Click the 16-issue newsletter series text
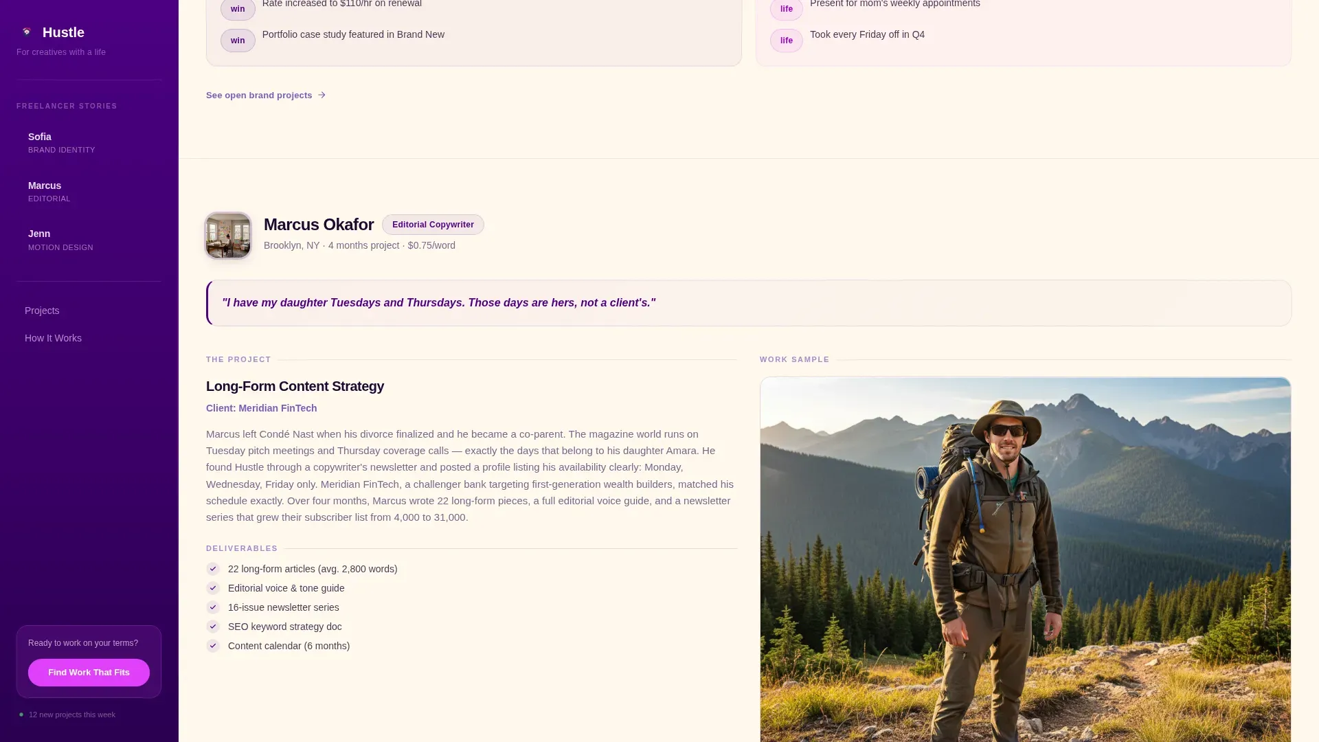The height and width of the screenshot is (742, 1319). pyautogui.click(x=284, y=607)
